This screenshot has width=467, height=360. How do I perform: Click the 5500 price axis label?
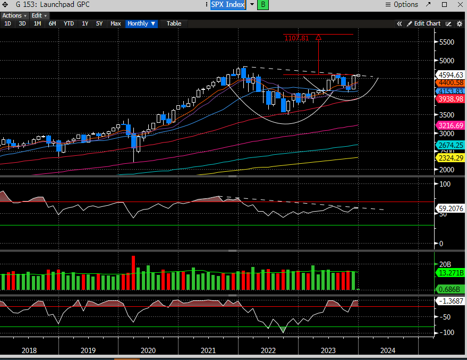coord(447,43)
